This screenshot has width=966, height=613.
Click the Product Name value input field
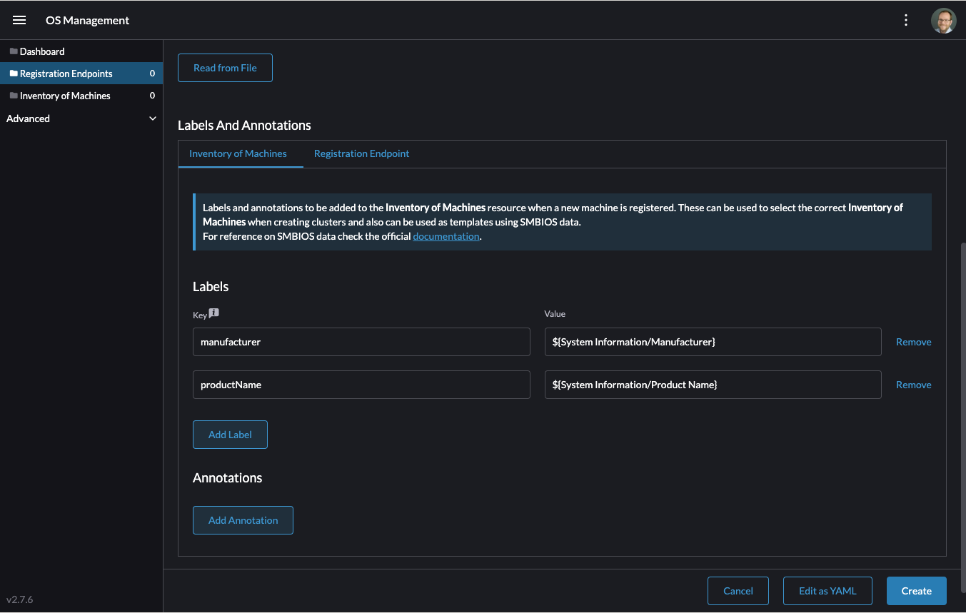pyautogui.click(x=713, y=385)
